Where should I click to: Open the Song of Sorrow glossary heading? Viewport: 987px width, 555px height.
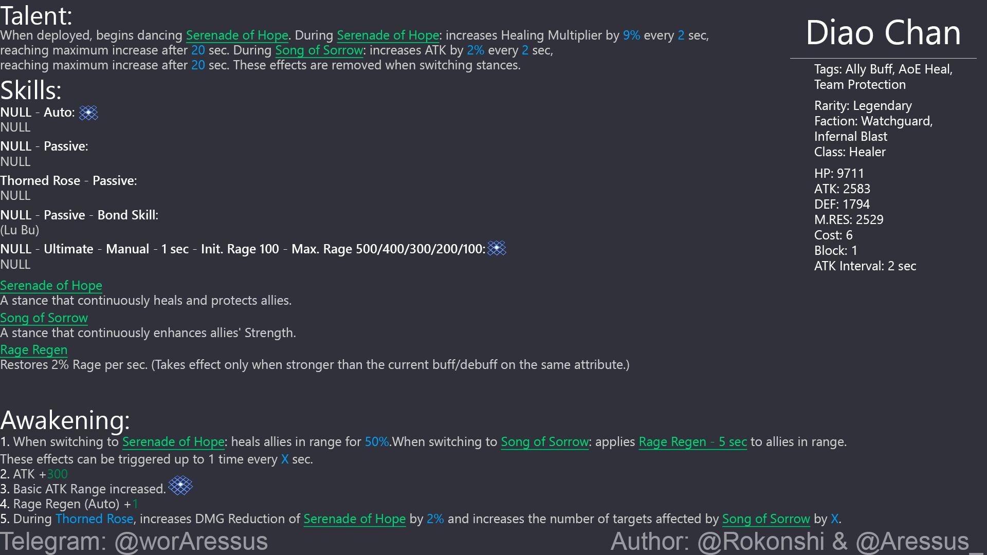pyautogui.click(x=44, y=318)
